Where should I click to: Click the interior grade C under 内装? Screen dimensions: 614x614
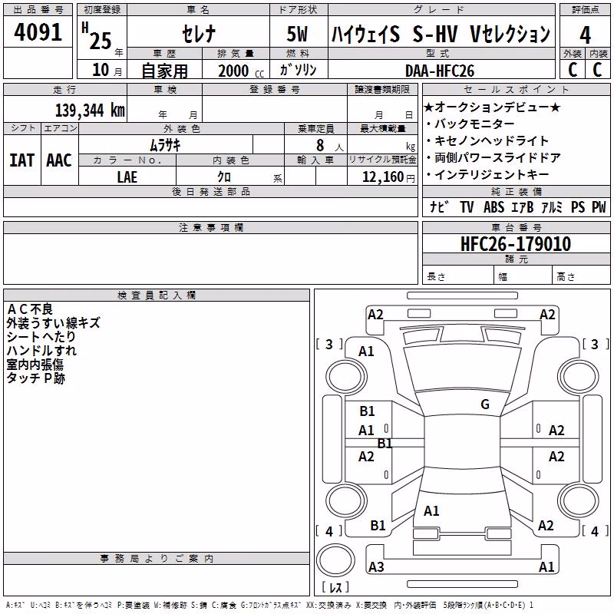coord(597,69)
